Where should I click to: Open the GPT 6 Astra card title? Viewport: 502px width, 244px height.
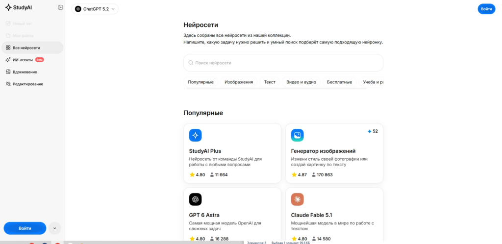click(x=204, y=215)
